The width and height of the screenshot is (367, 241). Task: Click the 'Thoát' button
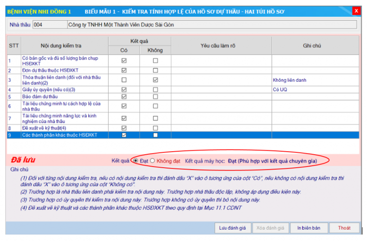tap(344, 228)
